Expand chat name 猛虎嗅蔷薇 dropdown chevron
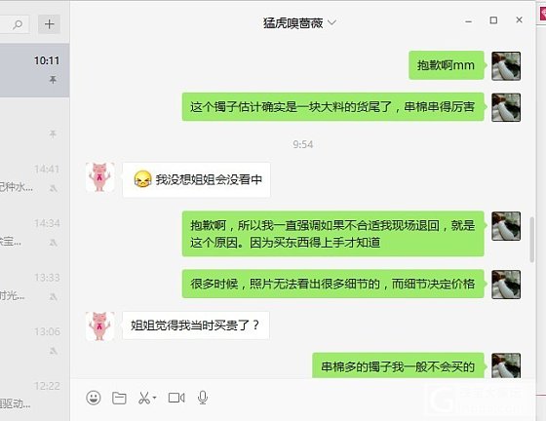 [332, 23]
